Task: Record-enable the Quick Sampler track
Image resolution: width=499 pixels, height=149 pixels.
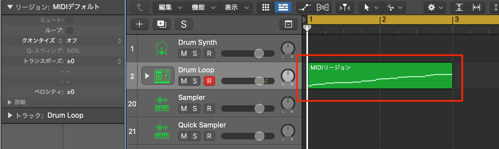Action: point(209,136)
